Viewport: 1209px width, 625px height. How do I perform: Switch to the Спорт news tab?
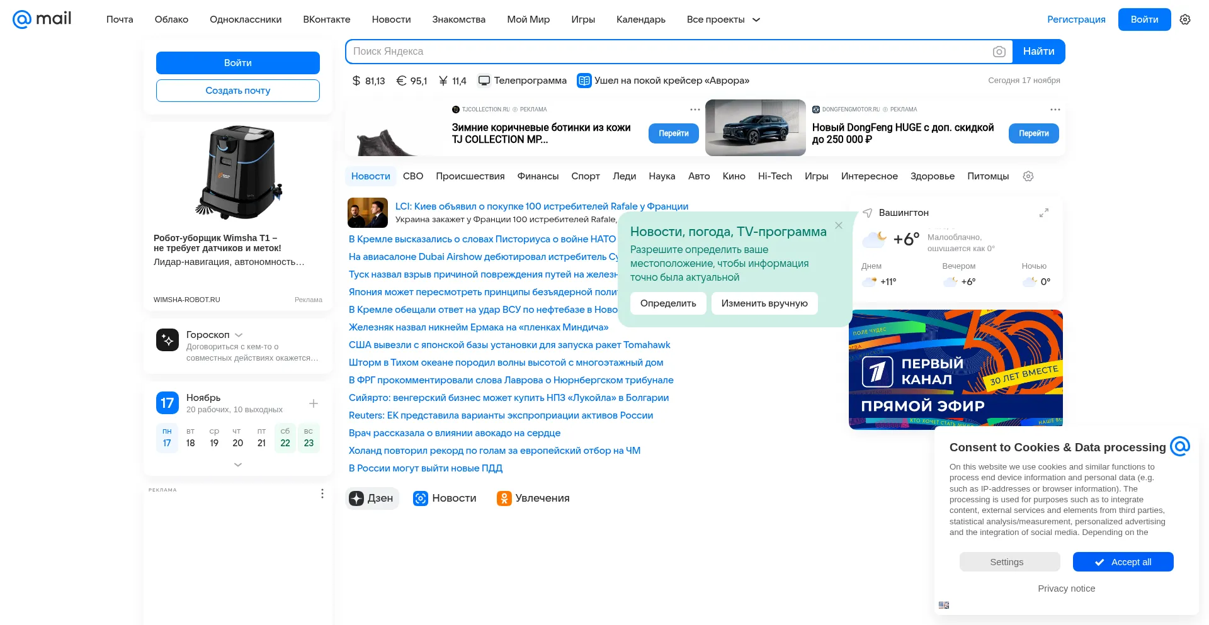pyautogui.click(x=585, y=176)
